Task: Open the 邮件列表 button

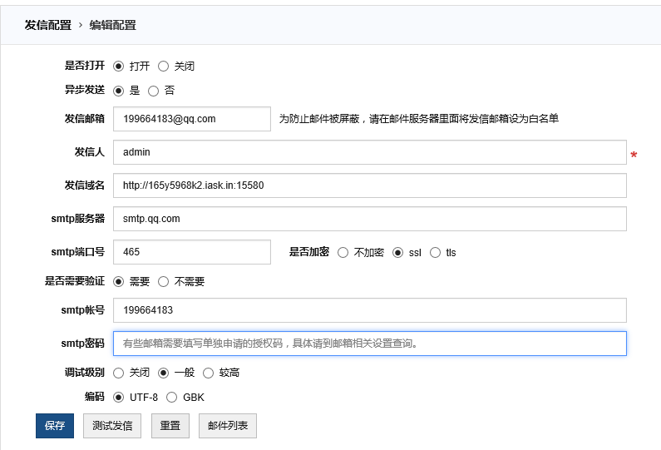Action: pos(228,426)
